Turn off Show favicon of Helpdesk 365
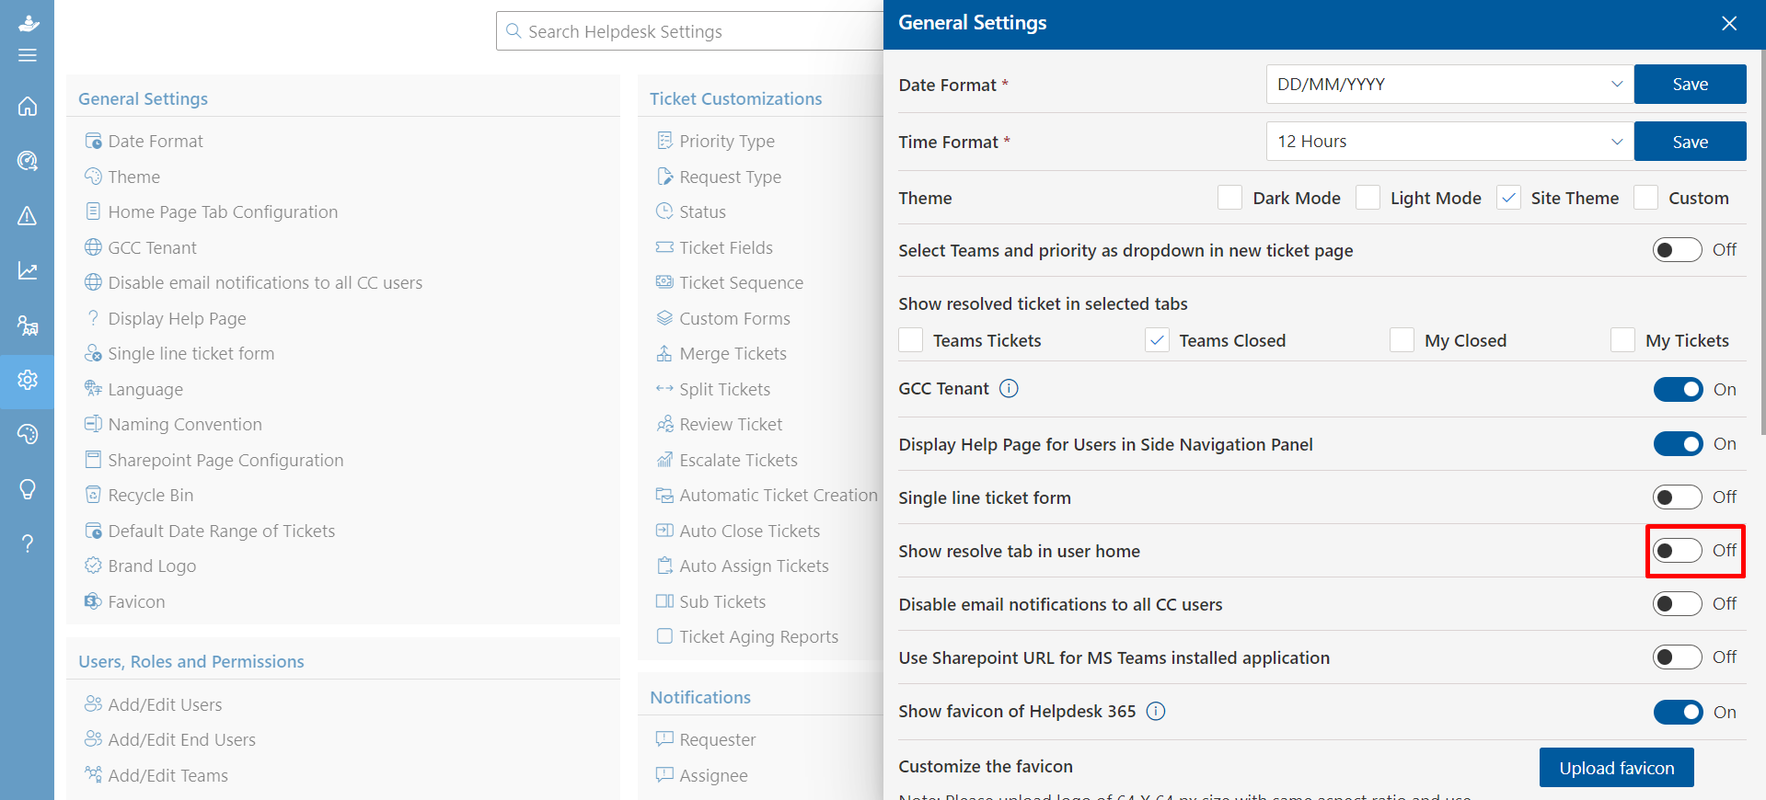Image resolution: width=1766 pixels, height=800 pixels. (x=1678, y=713)
